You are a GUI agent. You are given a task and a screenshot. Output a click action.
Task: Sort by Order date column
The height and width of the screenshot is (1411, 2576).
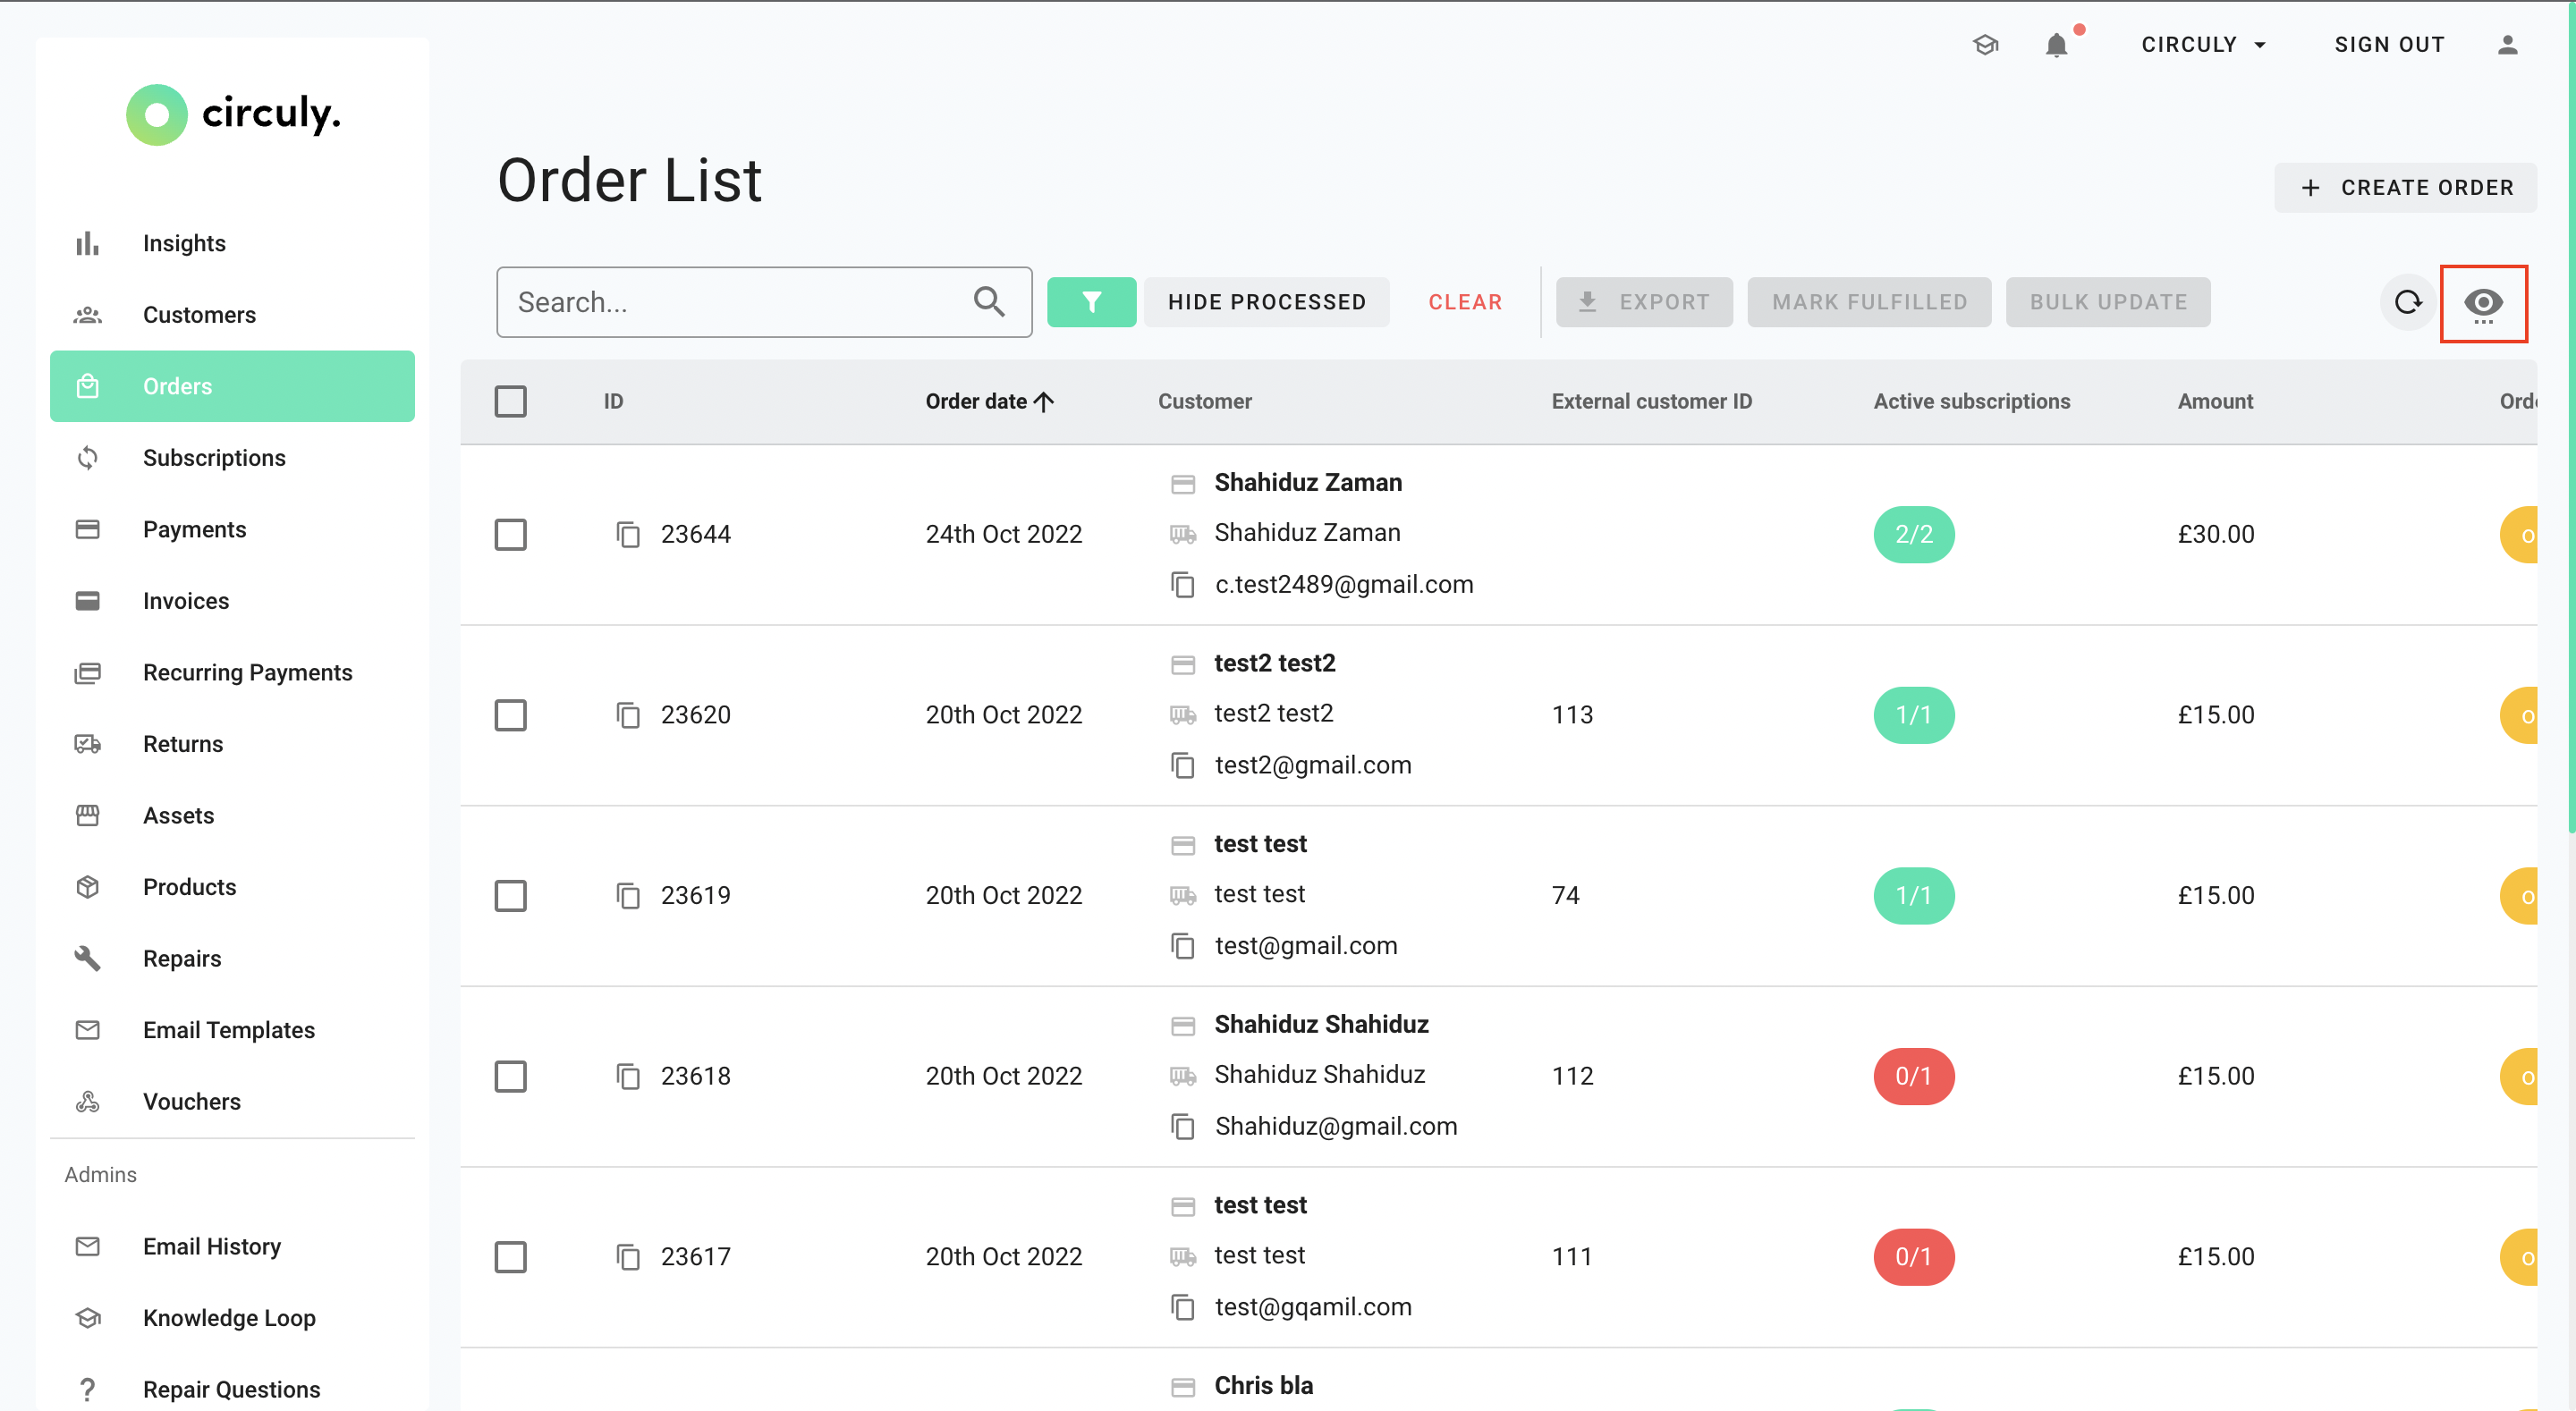(989, 401)
